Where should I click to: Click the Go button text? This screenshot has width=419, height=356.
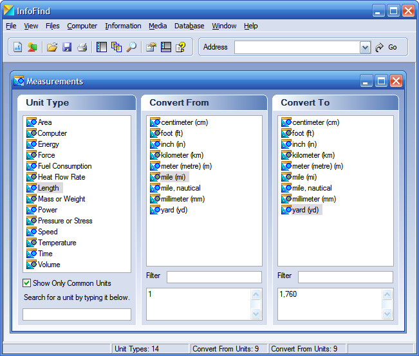tap(392, 47)
